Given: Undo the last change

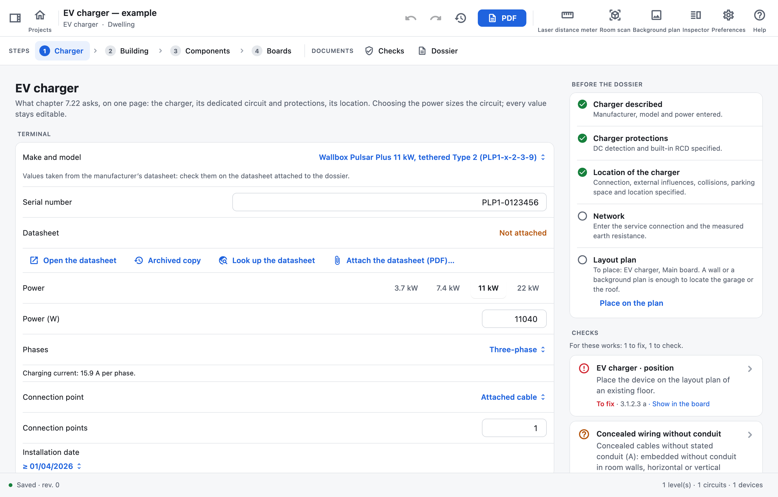Looking at the screenshot, I should (x=411, y=18).
